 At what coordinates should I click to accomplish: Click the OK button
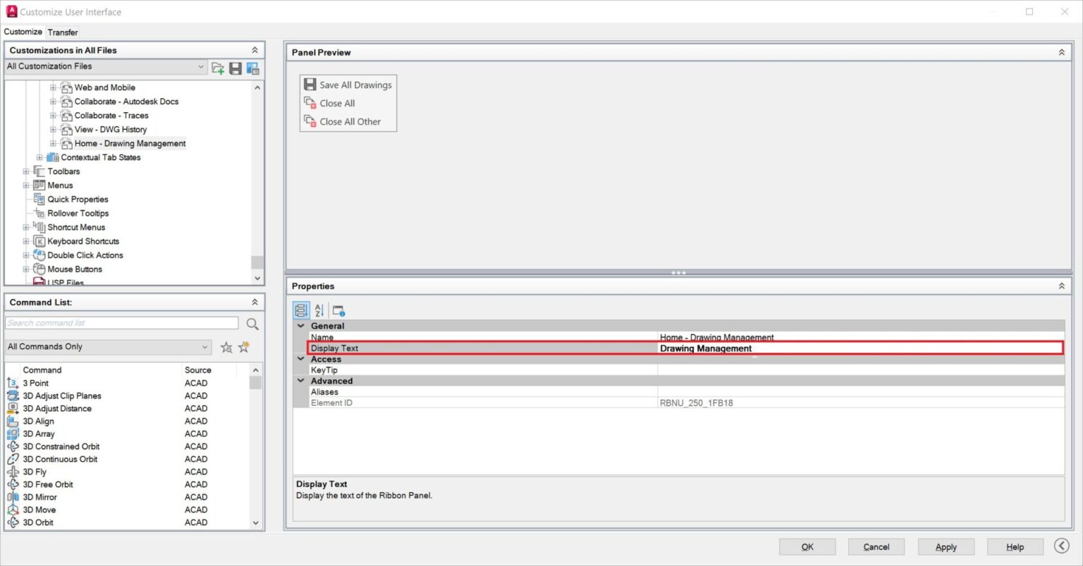(x=807, y=547)
